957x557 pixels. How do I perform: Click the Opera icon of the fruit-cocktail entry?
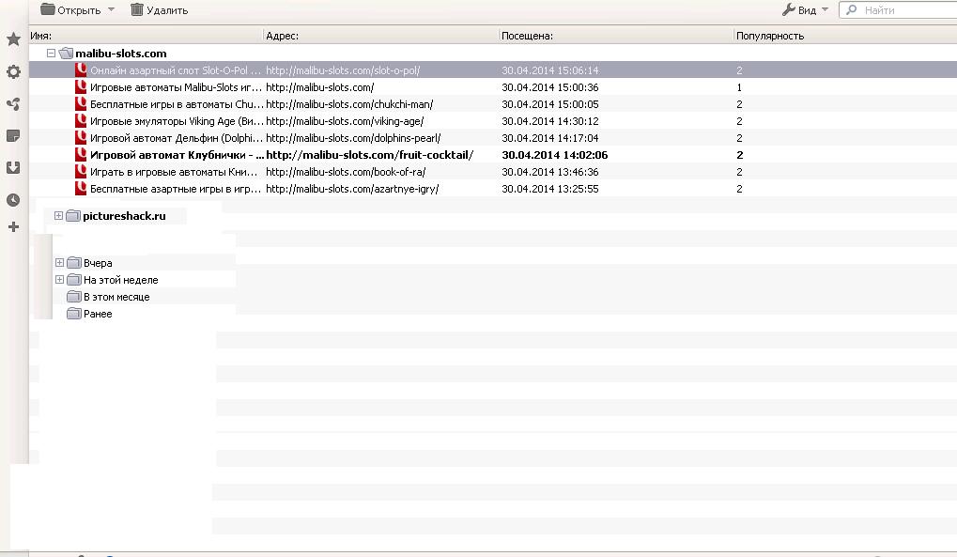(x=81, y=155)
